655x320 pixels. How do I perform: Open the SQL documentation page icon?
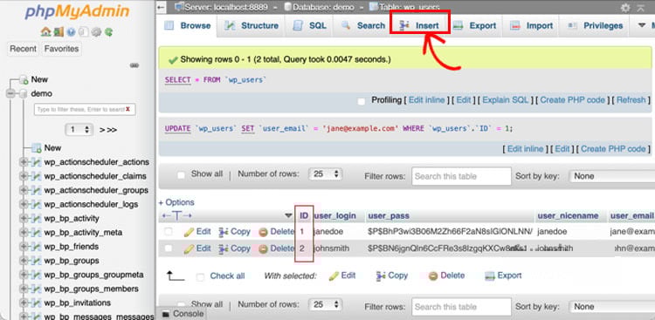(84, 31)
